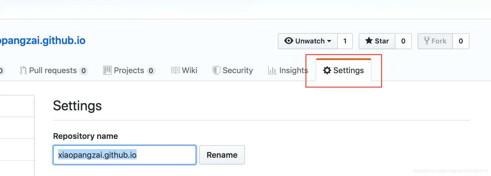This screenshot has width=491, height=176.
Task: Switch to the Projects tab
Action: (129, 70)
